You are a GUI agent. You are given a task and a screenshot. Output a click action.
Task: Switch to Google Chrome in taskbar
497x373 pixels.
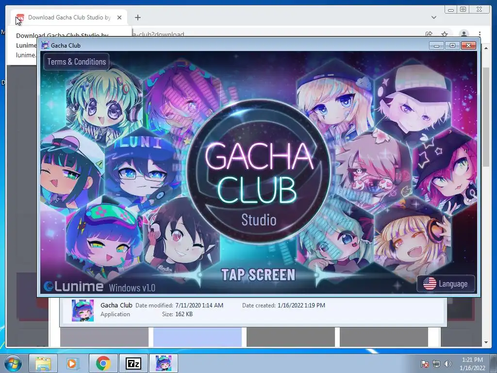point(103,363)
